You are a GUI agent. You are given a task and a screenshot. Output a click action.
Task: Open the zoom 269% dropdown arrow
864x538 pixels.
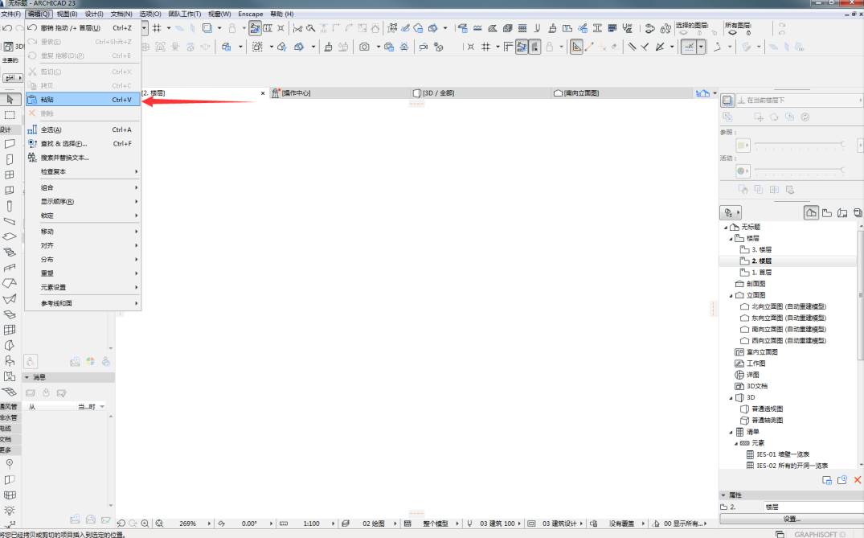[210, 524]
